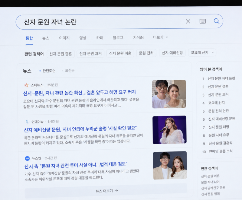The width and height of the screenshot is (242, 200).
Task: Click rank 4 코요태 신지
Action: (x=216, y=103)
